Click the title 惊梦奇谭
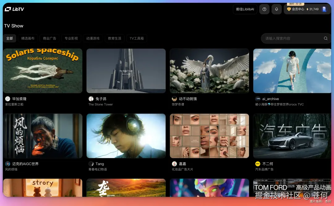The height and width of the screenshot is (206, 334). [x=178, y=104]
